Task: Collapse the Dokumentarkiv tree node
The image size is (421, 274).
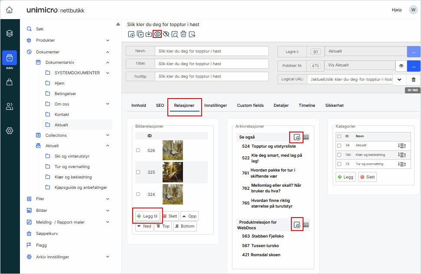Action: click(108, 63)
